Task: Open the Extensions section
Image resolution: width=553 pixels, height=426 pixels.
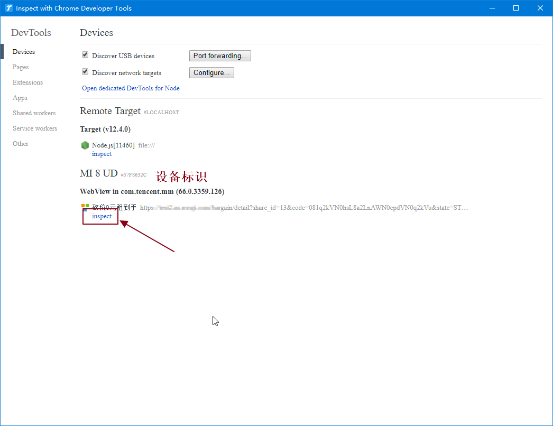Action: (27, 82)
